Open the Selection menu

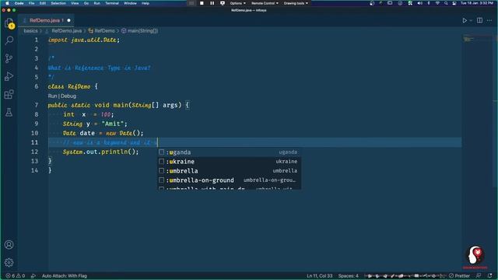pyautogui.click(x=58, y=3)
